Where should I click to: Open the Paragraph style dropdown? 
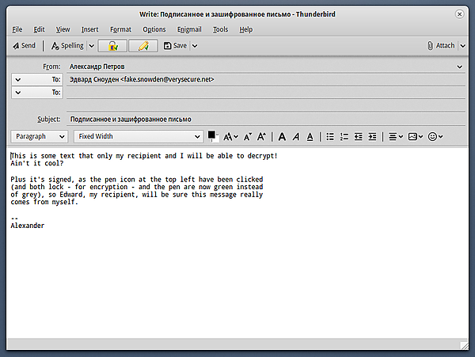(x=40, y=137)
